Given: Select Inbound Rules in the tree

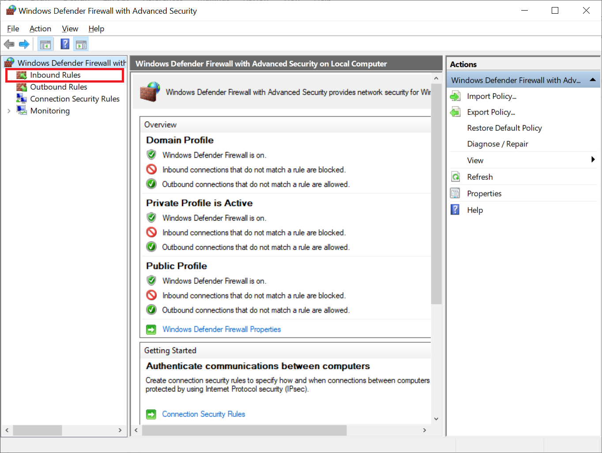Looking at the screenshot, I should coord(55,75).
